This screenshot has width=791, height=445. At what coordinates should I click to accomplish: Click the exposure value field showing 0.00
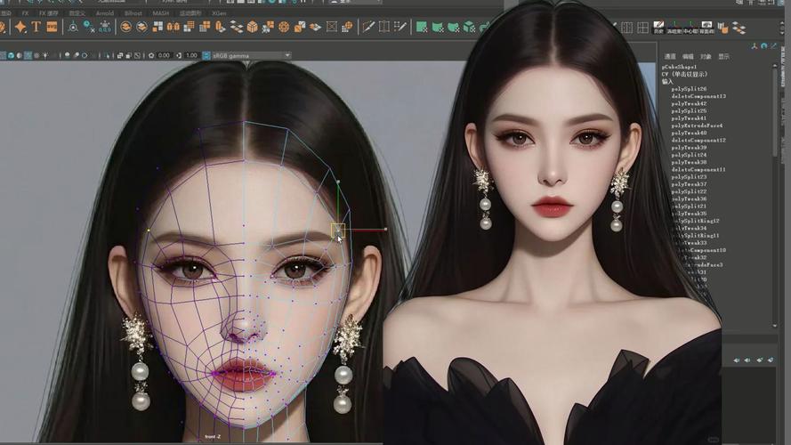tap(164, 55)
